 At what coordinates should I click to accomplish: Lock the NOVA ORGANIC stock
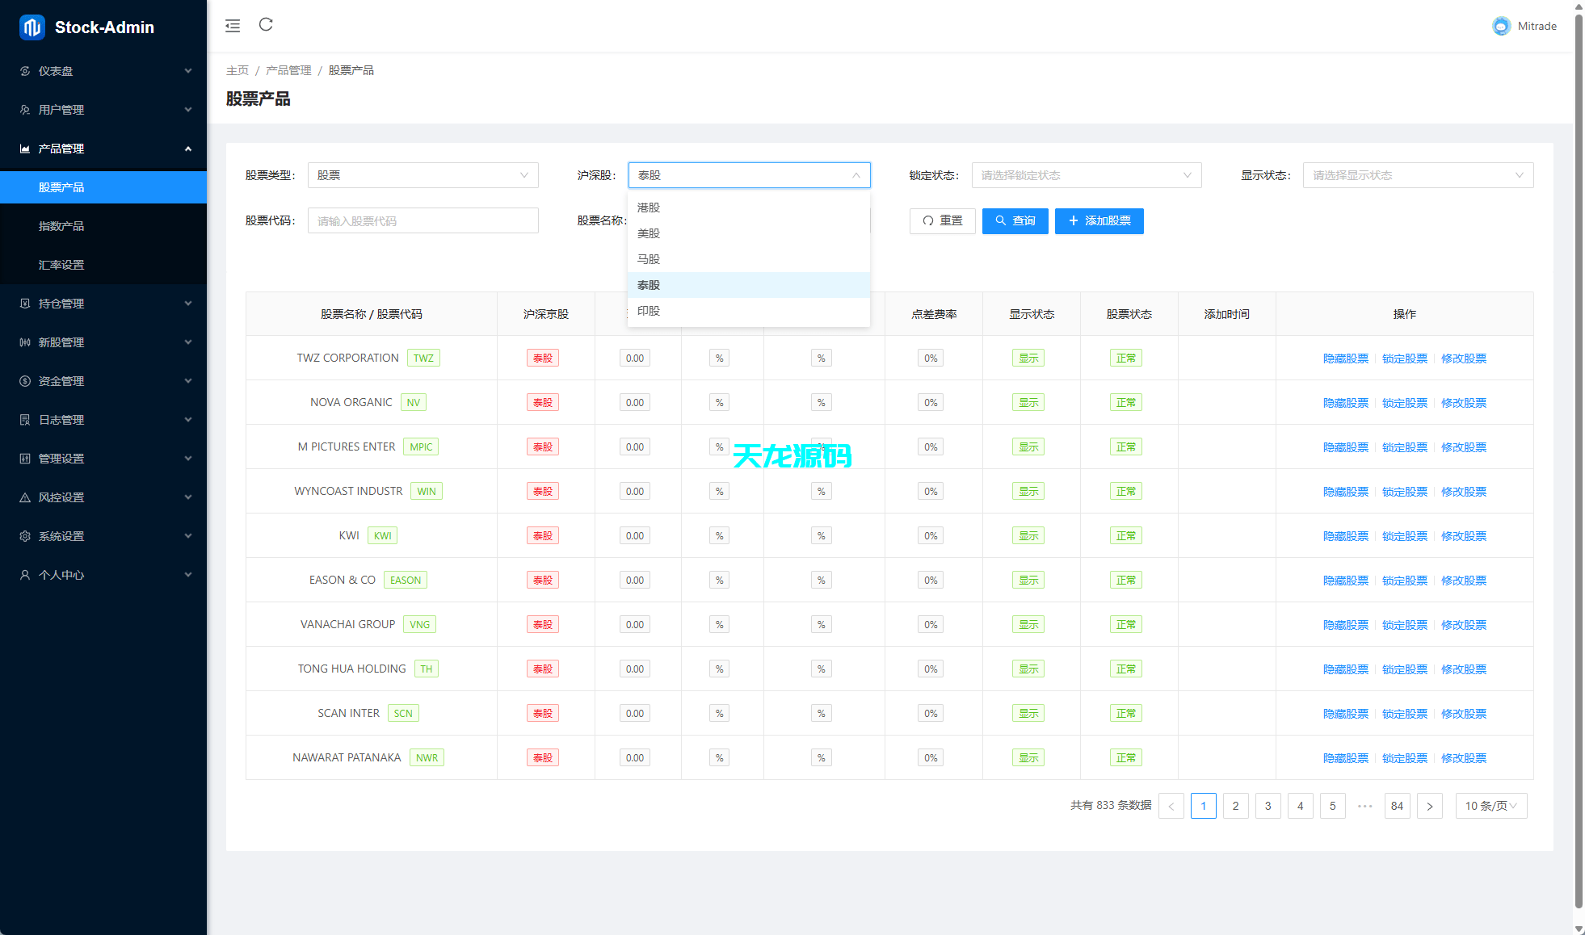(x=1404, y=403)
